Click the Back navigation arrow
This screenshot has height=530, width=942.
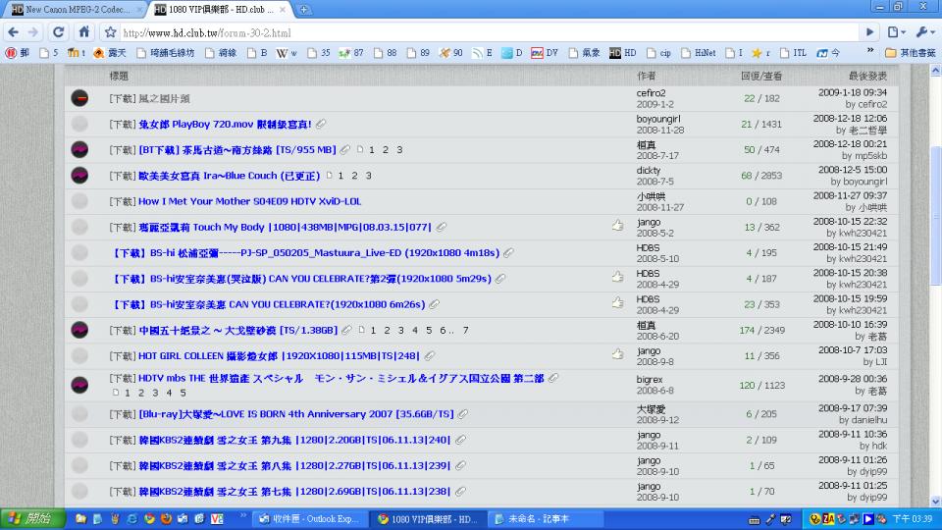(x=13, y=31)
